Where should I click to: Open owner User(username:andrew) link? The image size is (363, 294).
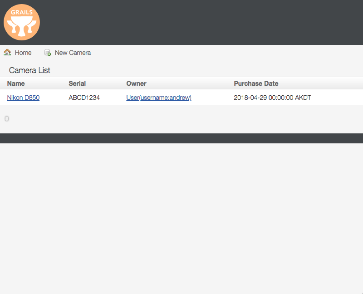tap(159, 98)
